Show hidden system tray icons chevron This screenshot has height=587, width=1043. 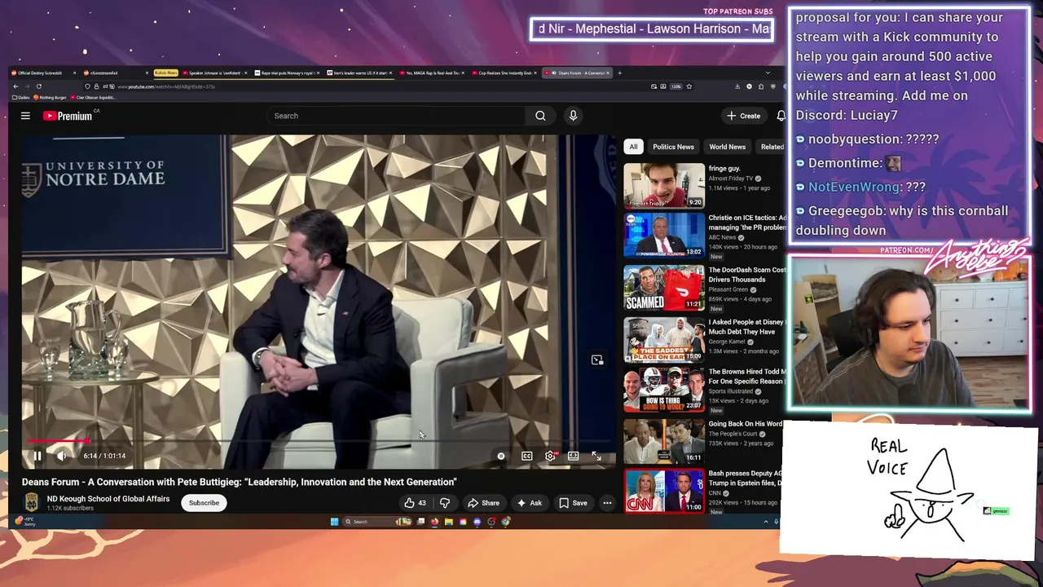pos(766,522)
